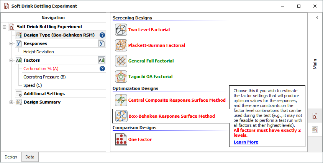Image resolution: width=323 pixels, height=163 pixels.
Task: Click the help icon beside Carbonation %
Action: (102, 69)
